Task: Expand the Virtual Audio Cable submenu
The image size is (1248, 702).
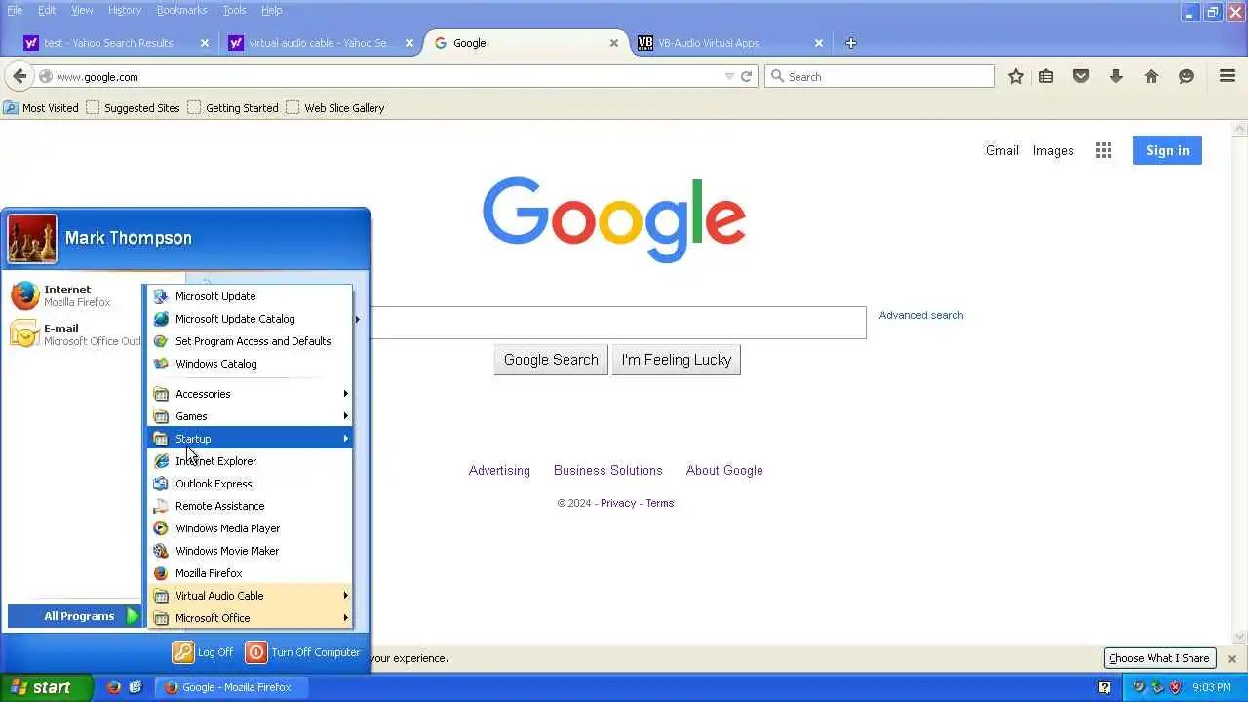Action: [x=250, y=596]
